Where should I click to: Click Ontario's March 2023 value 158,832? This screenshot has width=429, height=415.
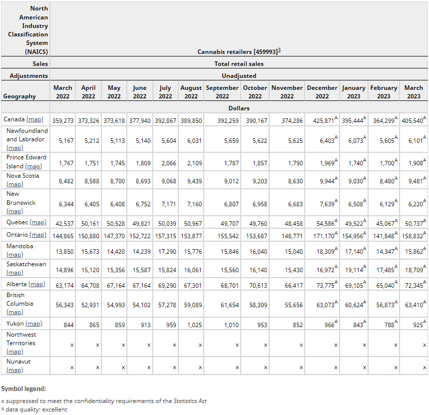(412, 236)
